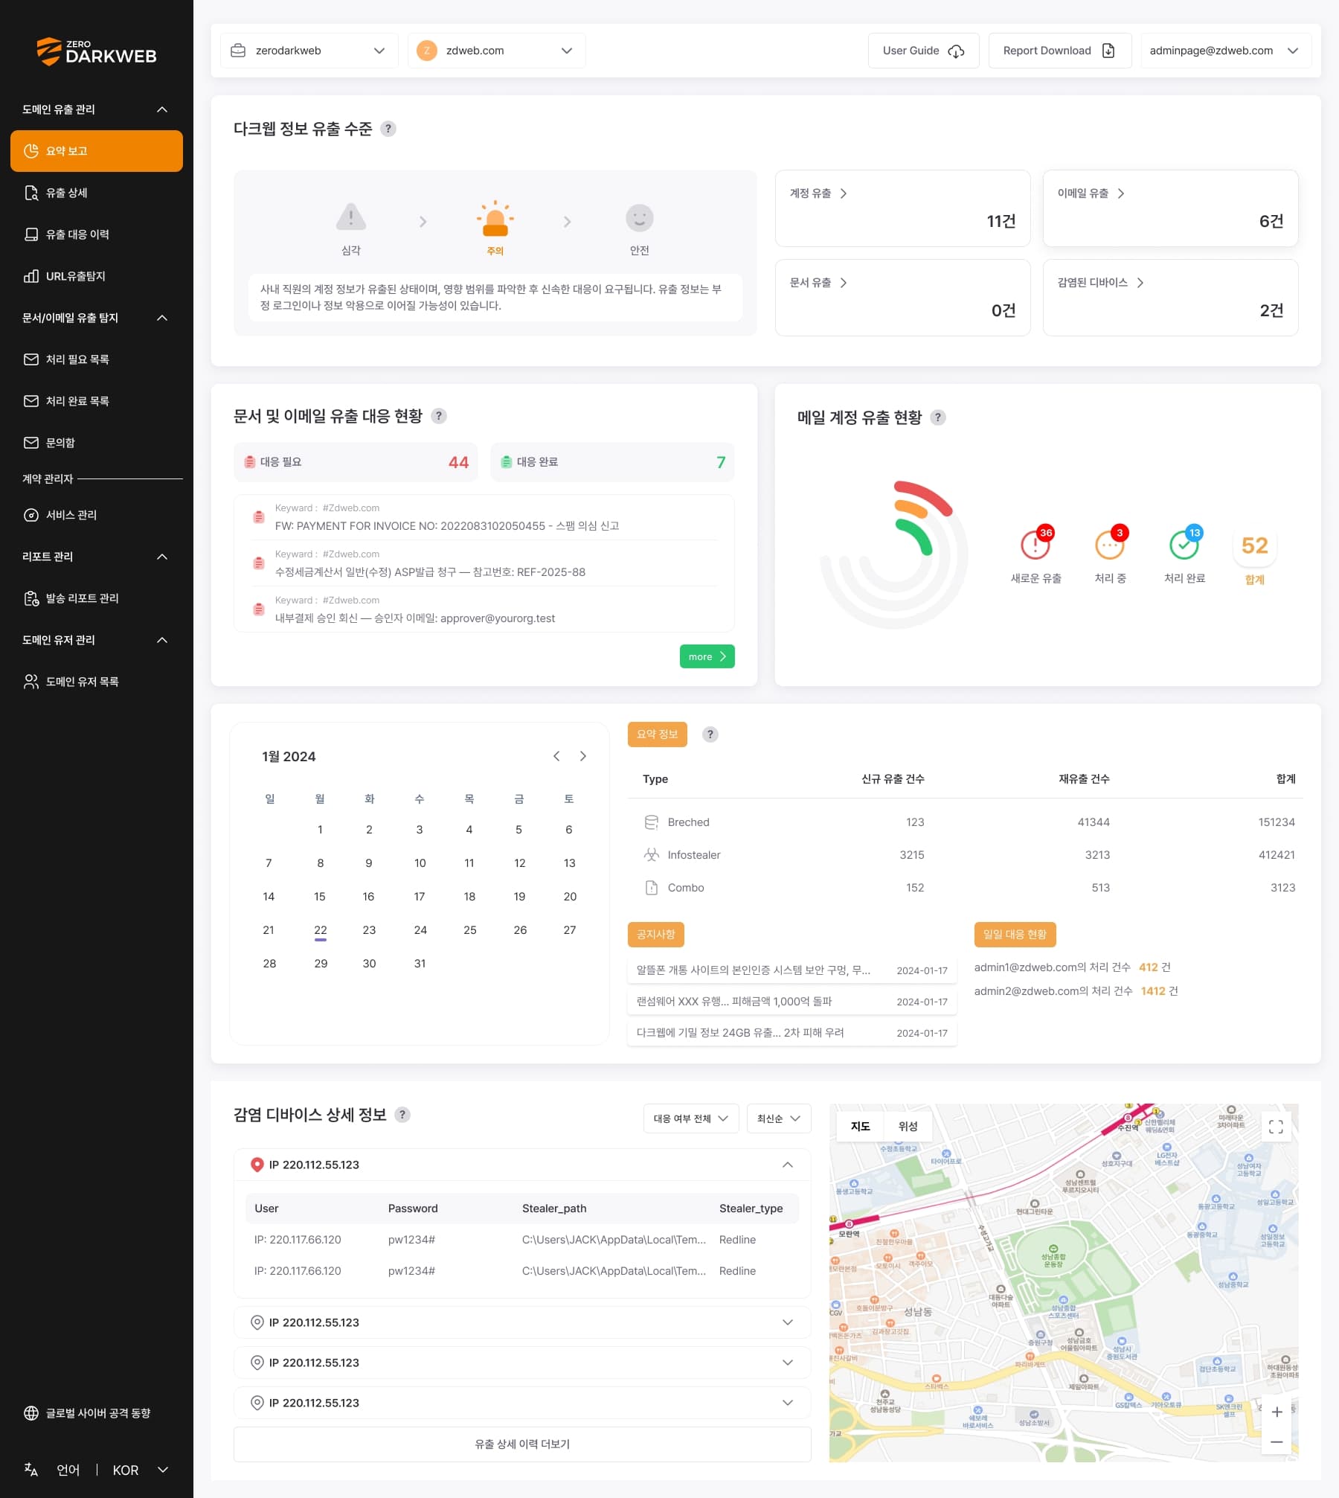Open adminpage@zdweb.com account dropdown
1339x1498 pixels.
(1225, 51)
